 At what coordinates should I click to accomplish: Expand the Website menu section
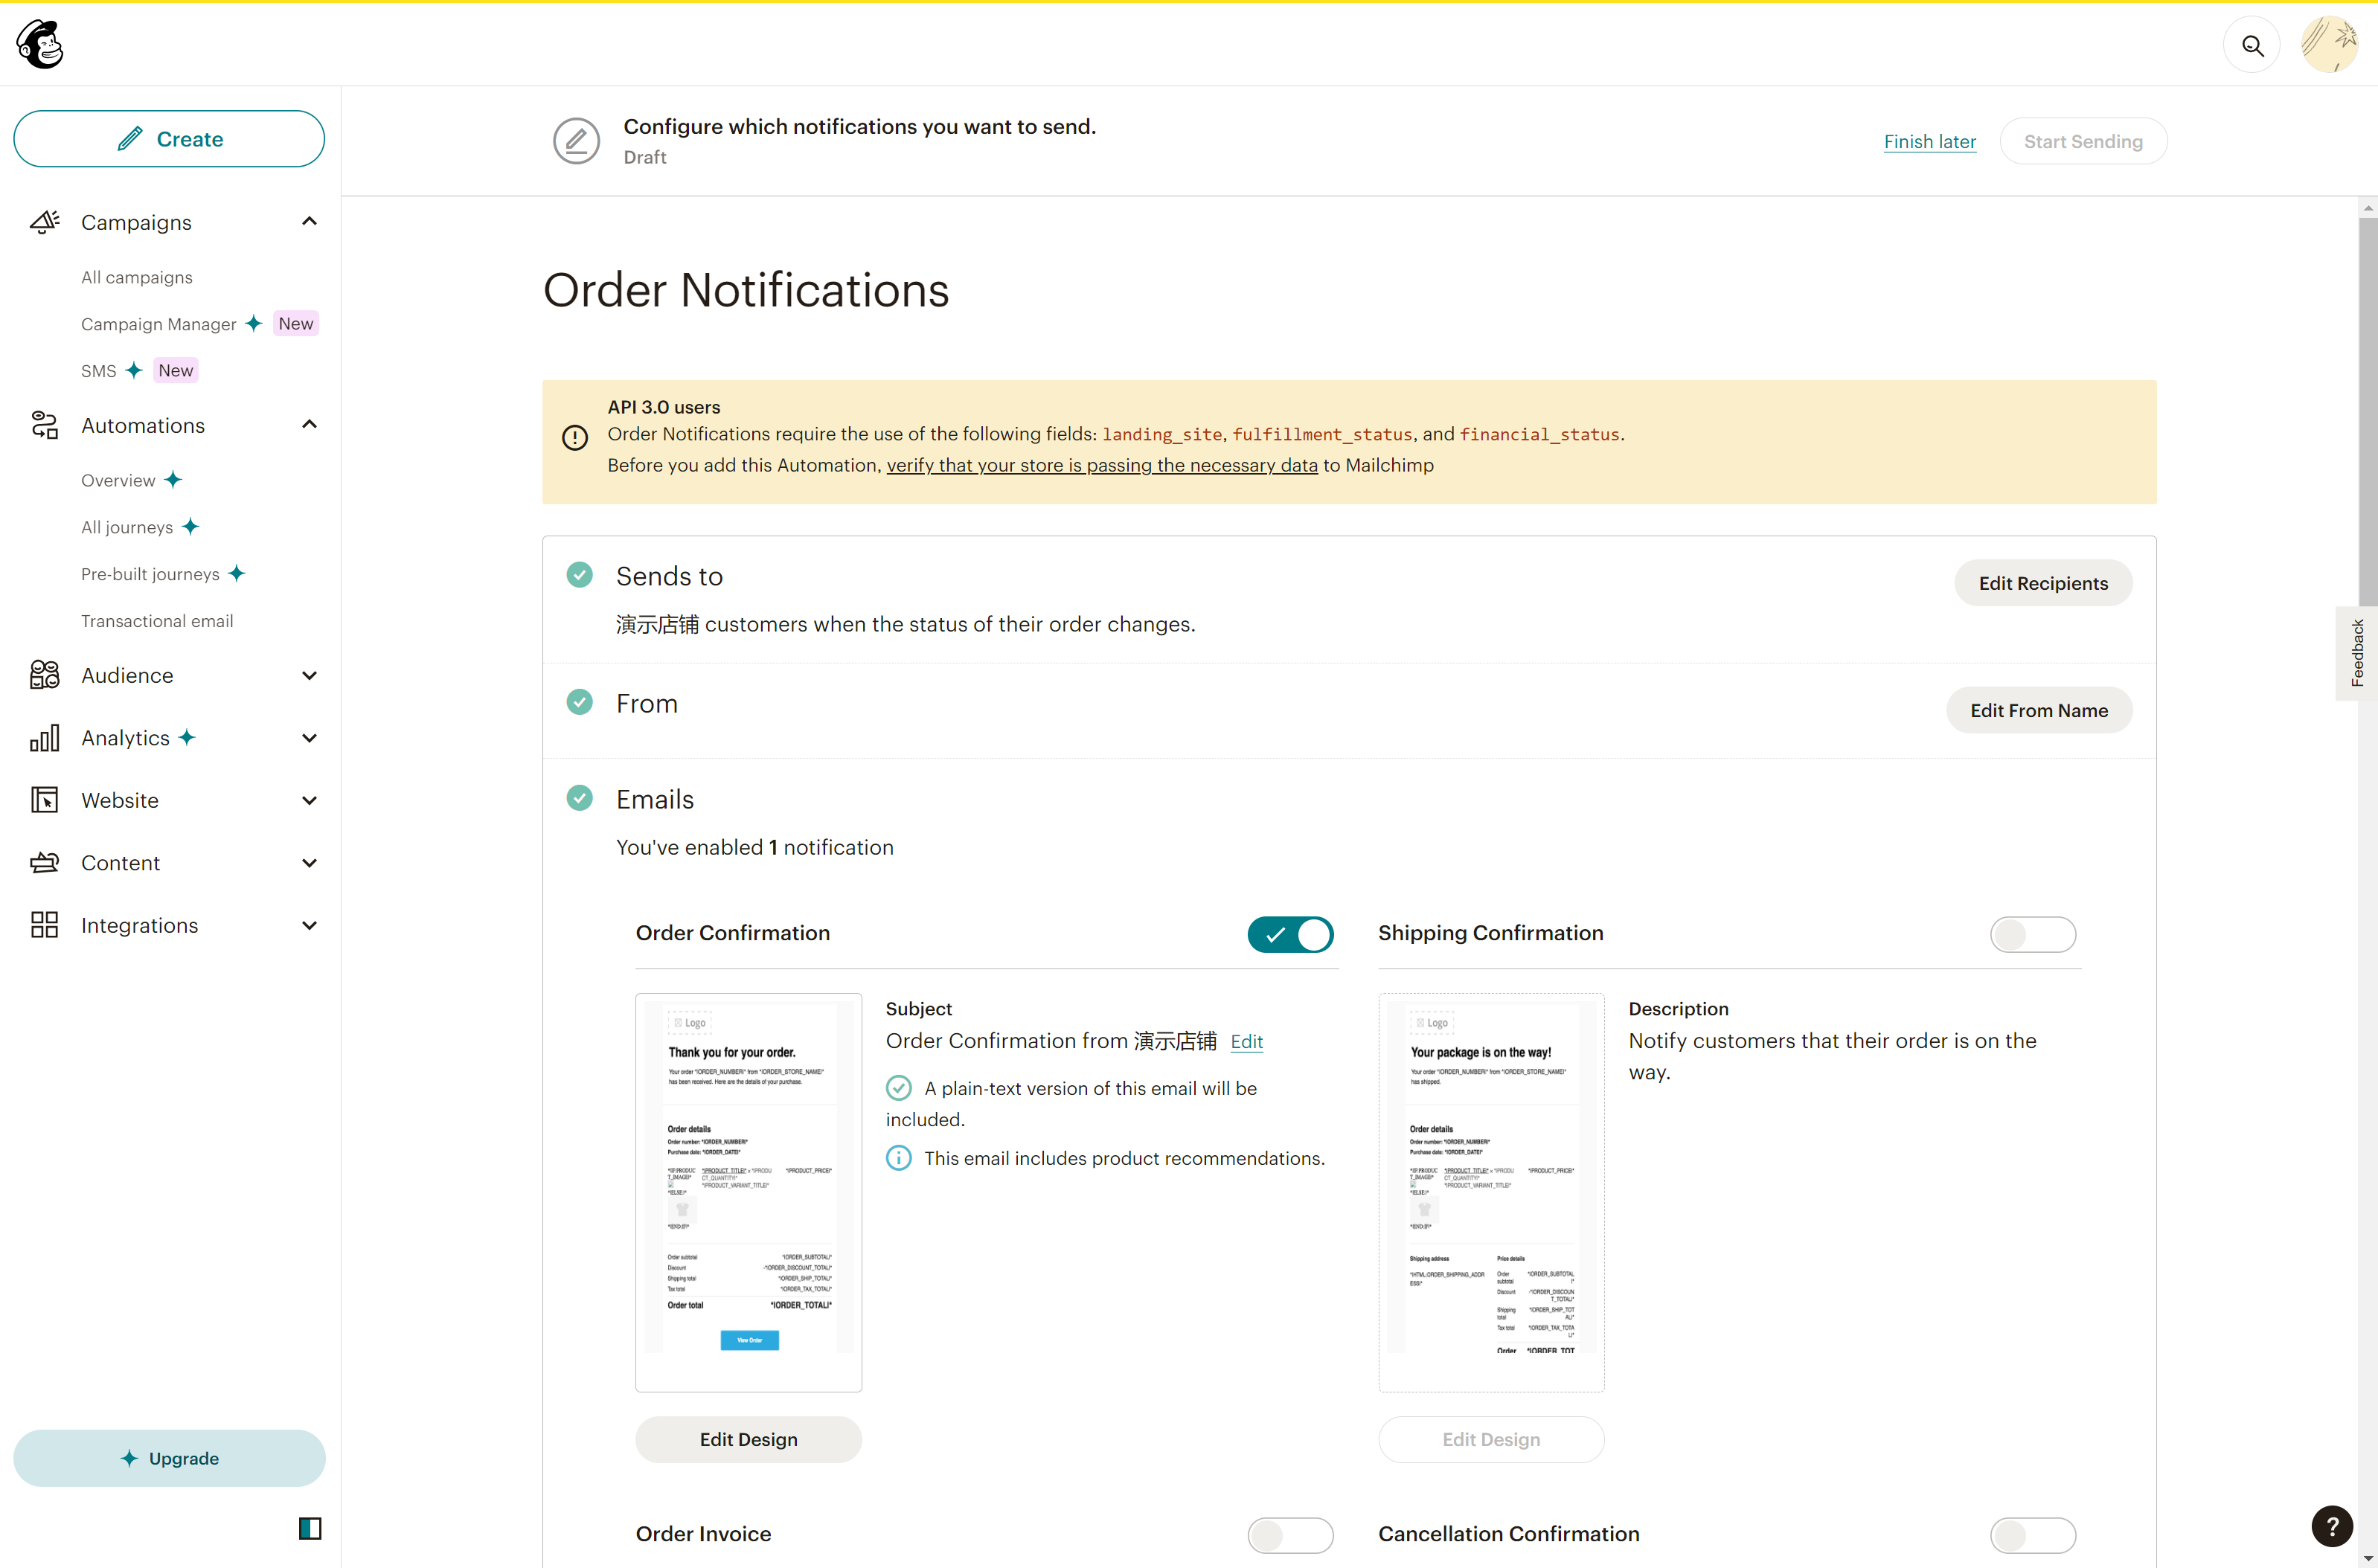(309, 800)
